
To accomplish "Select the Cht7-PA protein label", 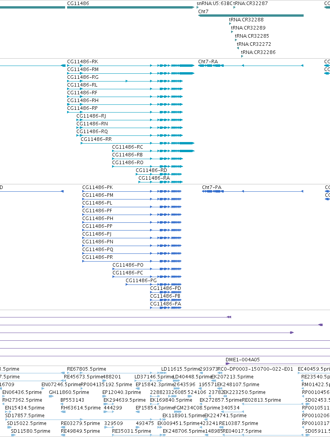I will (212, 187).
